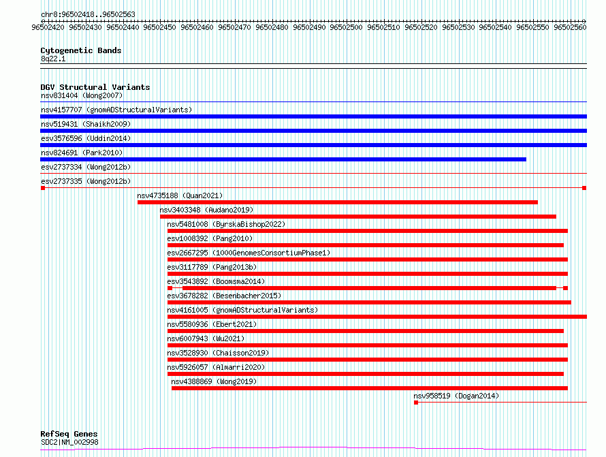Click the RefSeq Genes track heading
The width and height of the screenshot is (606, 457).
69,434
